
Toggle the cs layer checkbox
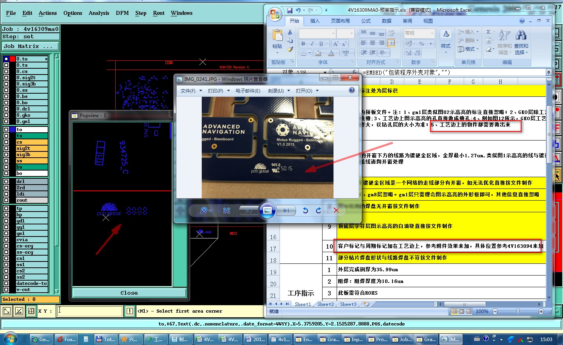[6, 142]
